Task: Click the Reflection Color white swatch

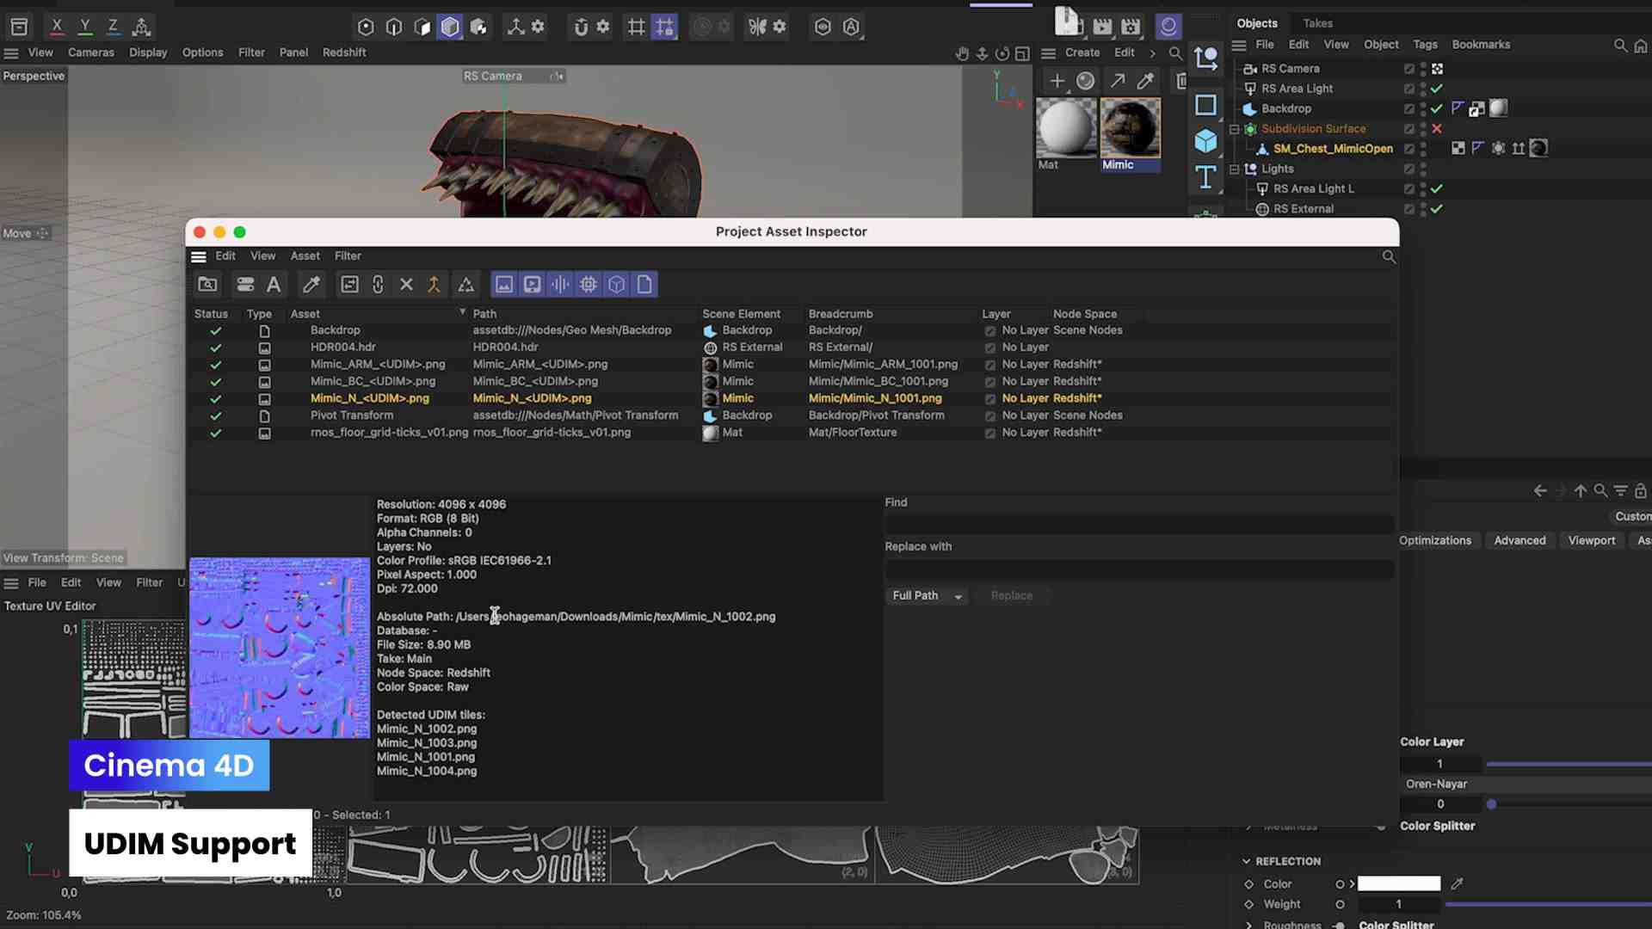Action: [1399, 883]
